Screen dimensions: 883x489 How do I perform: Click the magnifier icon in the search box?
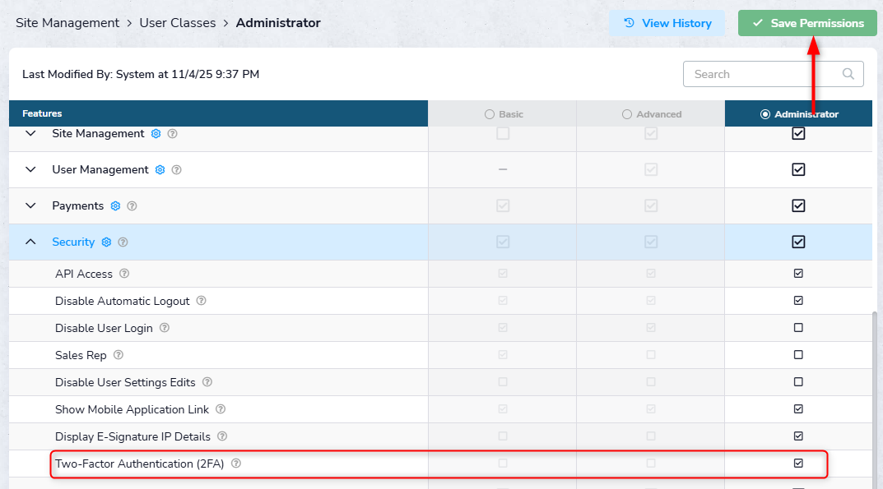tap(848, 74)
